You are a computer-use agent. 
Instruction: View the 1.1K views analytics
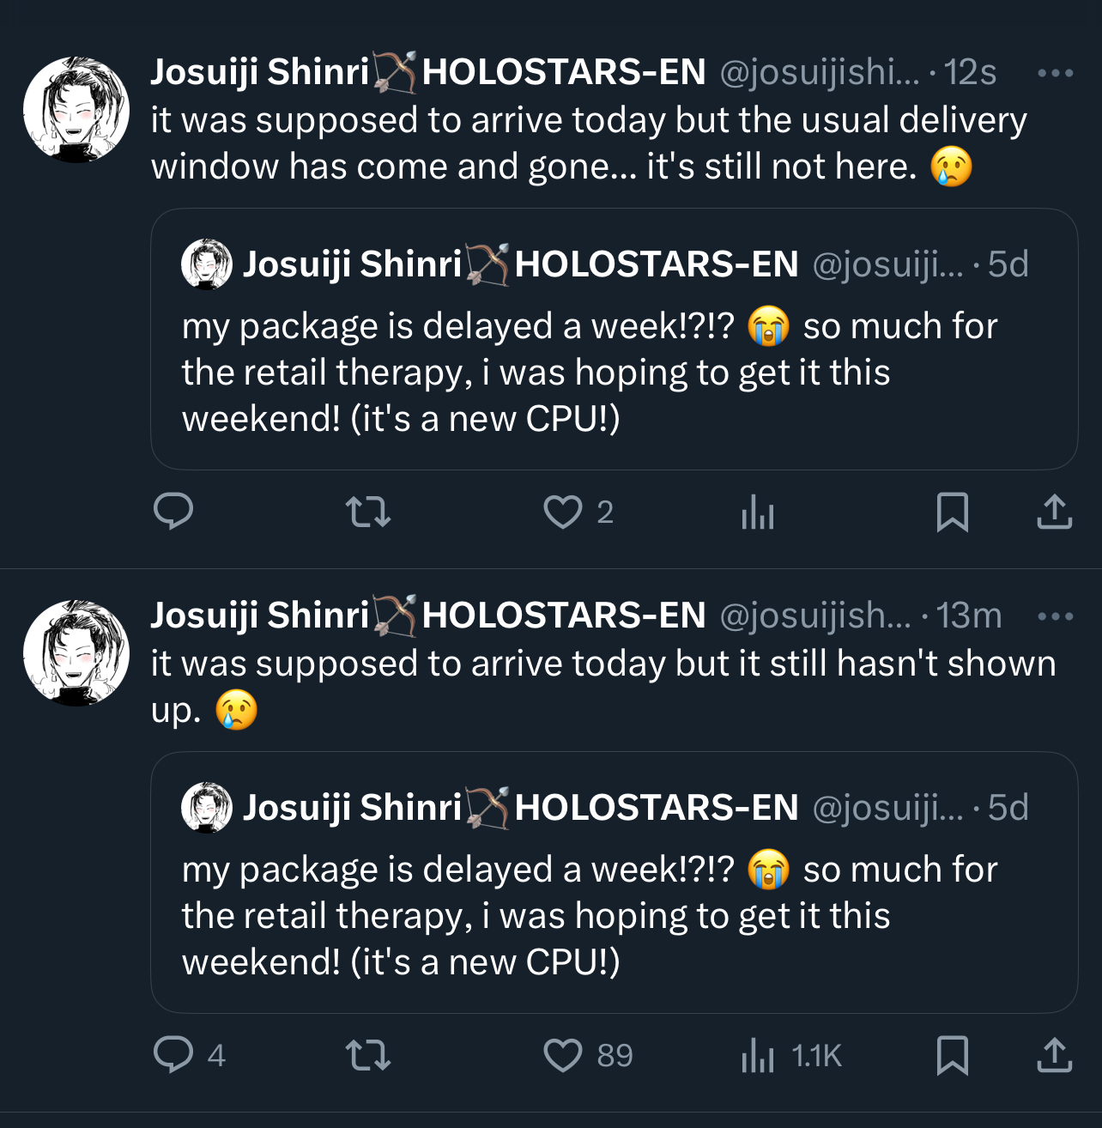[x=759, y=1056]
